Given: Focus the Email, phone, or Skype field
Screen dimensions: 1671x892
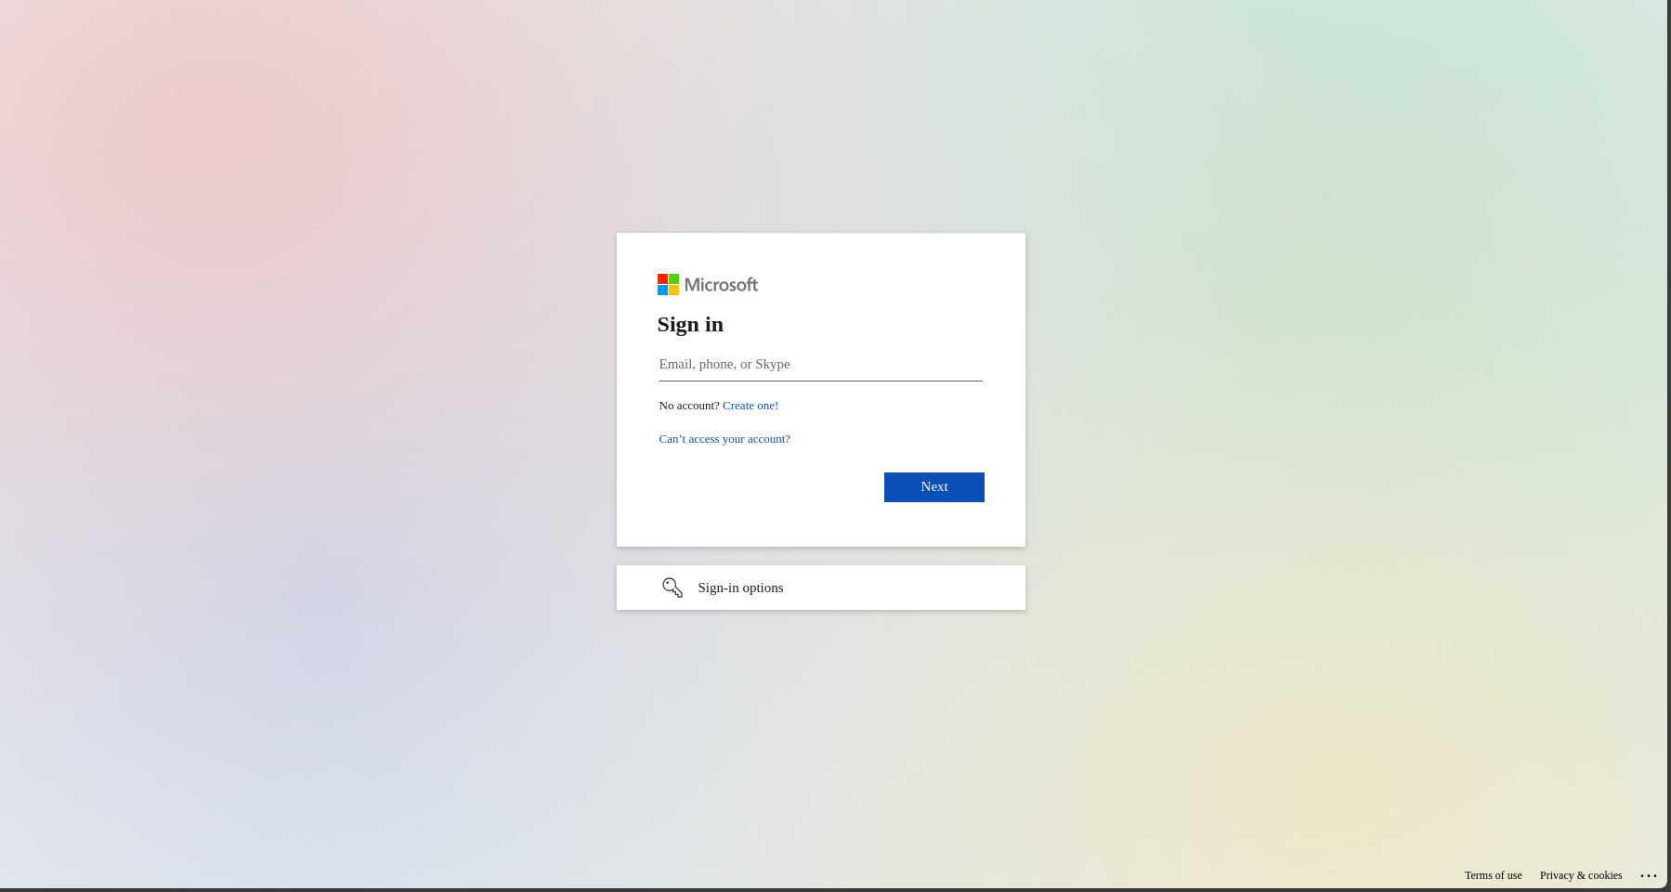Looking at the screenshot, I should tap(820, 364).
